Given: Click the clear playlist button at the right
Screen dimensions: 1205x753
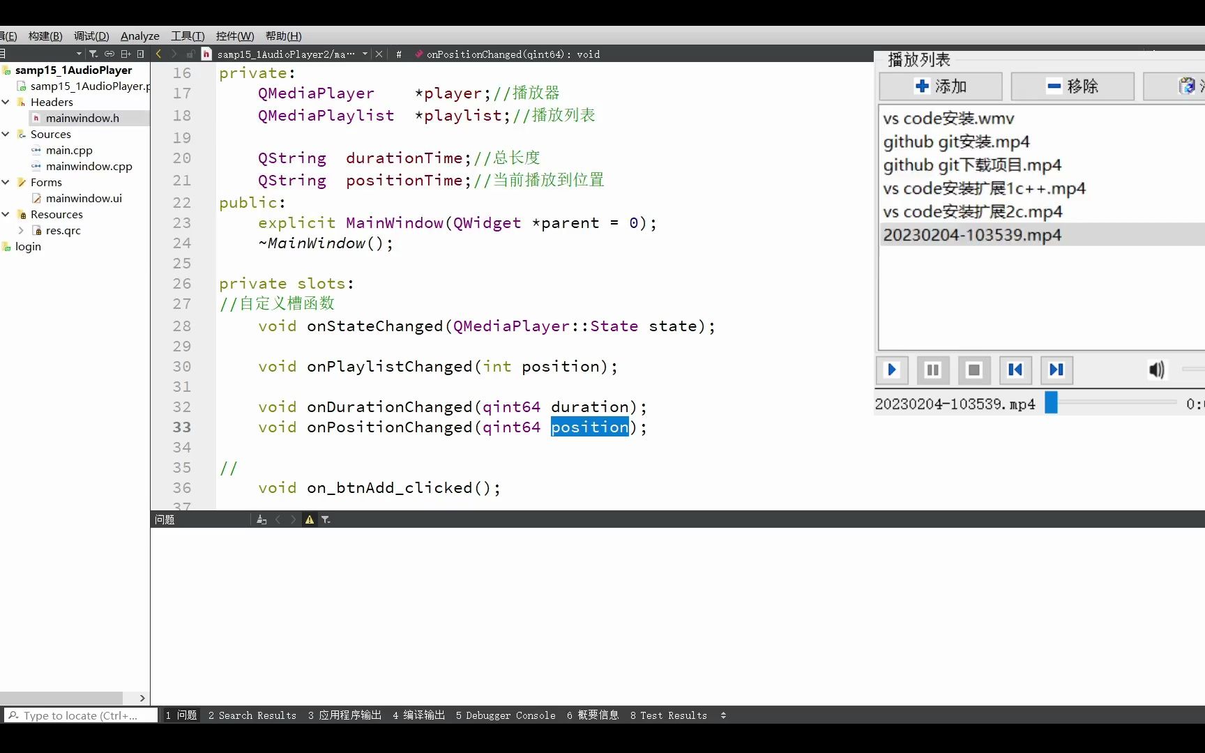Looking at the screenshot, I should tap(1174, 86).
